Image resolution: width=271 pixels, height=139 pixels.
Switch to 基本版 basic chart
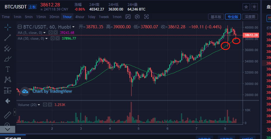(x=216, y=17)
